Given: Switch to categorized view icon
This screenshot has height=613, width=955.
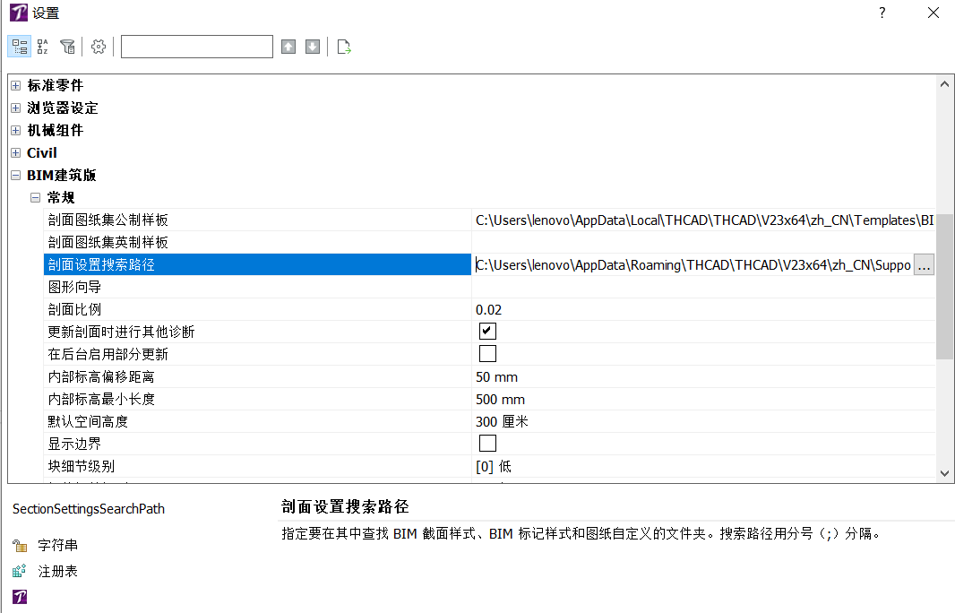Looking at the screenshot, I should [20, 47].
